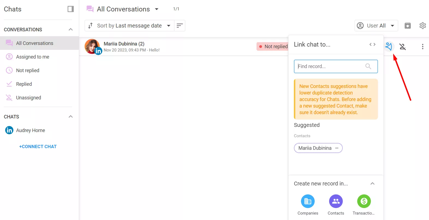The image size is (429, 220).
Task: Open the User All filter dropdown
Action: (376, 26)
